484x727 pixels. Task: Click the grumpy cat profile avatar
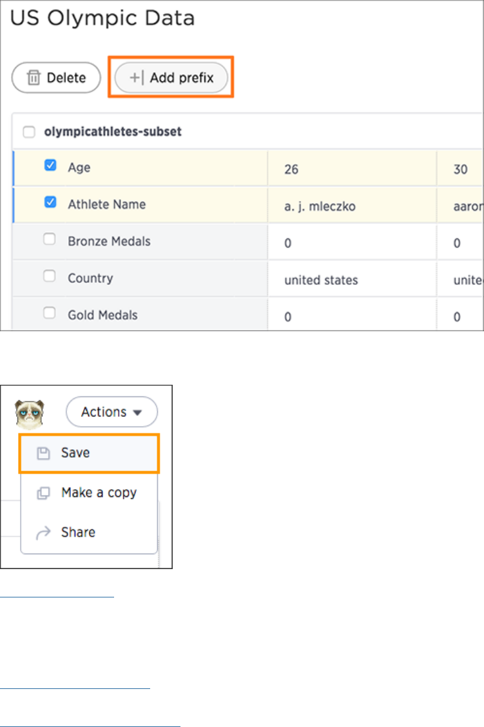click(x=29, y=413)
